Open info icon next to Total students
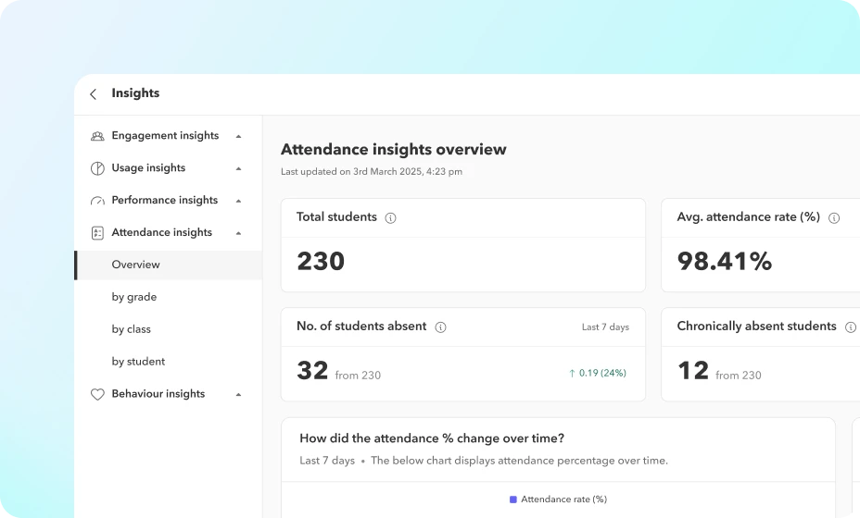 click(x=390, y=218)
